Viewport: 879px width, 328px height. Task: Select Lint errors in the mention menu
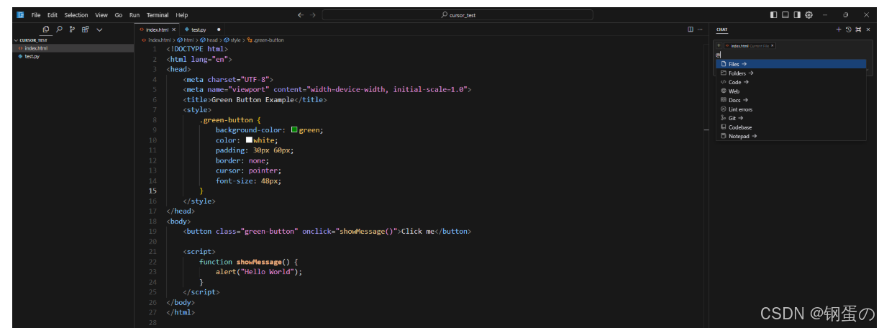tap(791, 109)
